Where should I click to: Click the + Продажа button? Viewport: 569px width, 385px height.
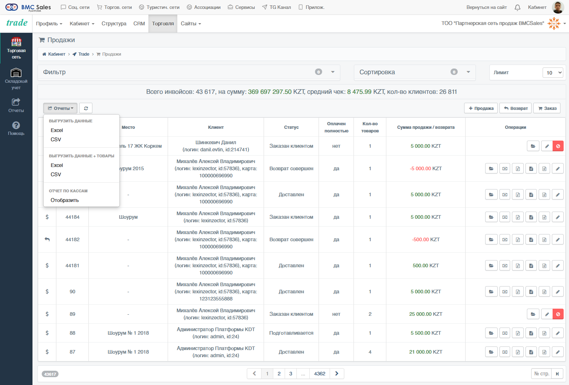(481, 108)
